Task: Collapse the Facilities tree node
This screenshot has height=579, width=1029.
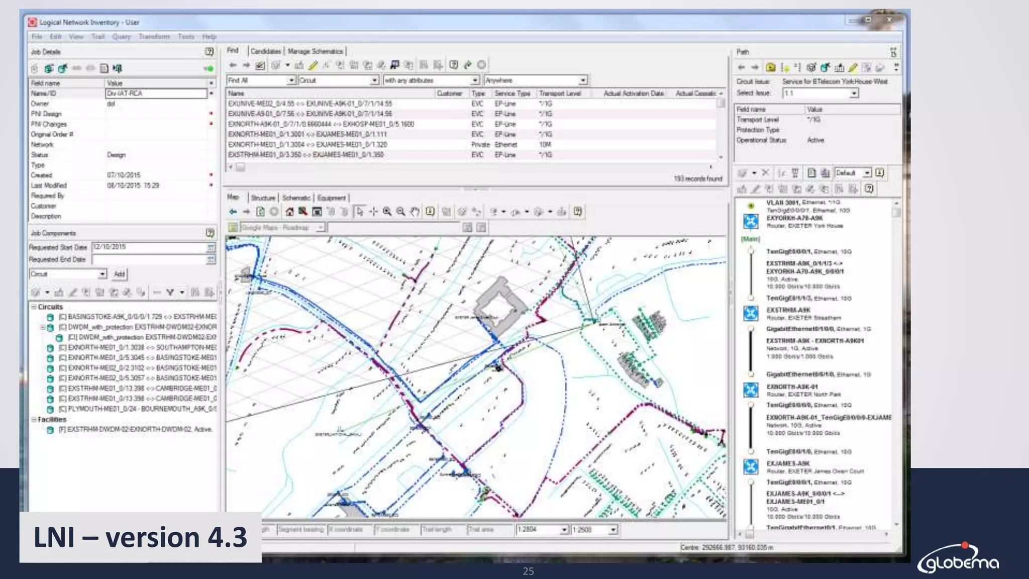Action: (34, 419)
